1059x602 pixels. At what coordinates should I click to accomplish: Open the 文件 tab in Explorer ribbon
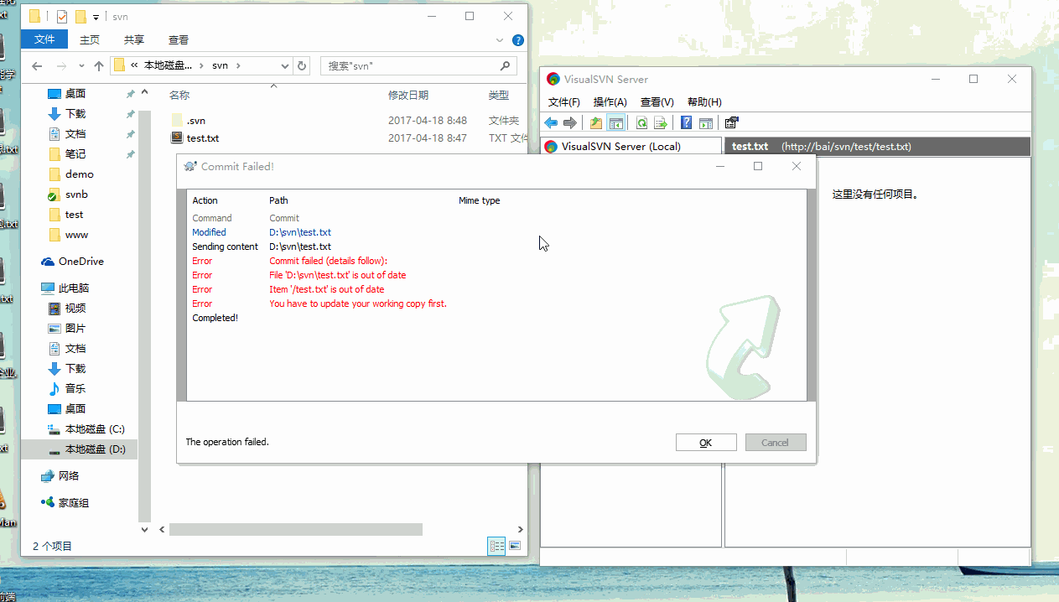tap(44, 39)
